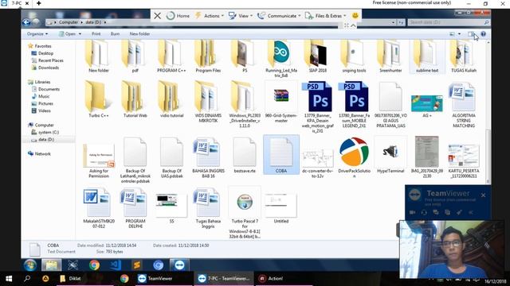Select the Untitled file
510x286 pixels.
coord(281,208)
